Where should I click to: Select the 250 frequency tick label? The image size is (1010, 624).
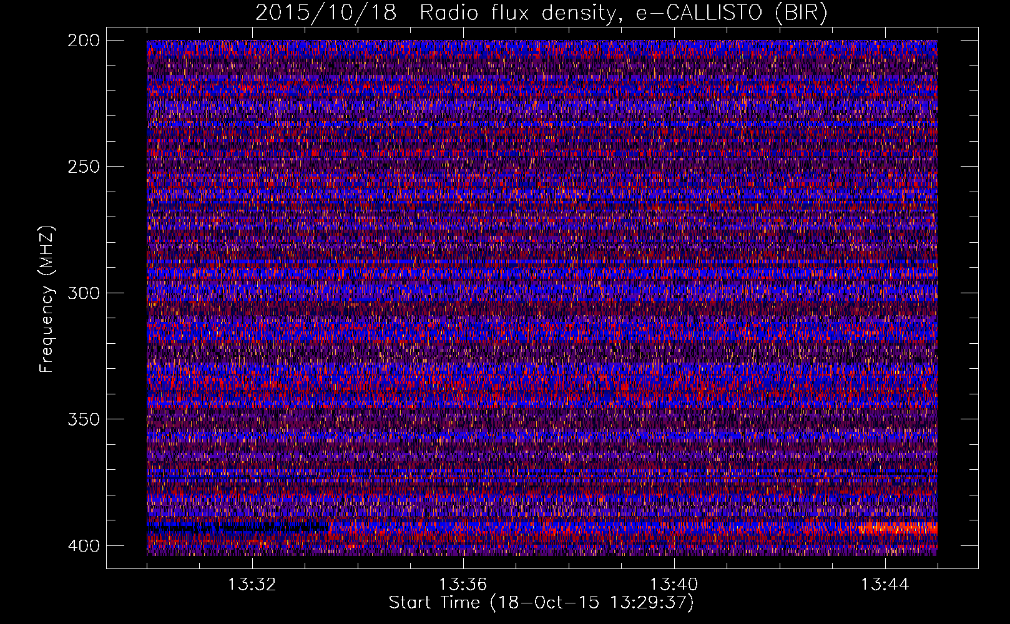[83, 167]
